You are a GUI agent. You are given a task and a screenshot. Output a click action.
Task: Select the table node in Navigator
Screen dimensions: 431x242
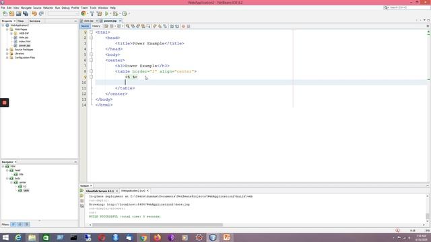[x=26, y=190]
